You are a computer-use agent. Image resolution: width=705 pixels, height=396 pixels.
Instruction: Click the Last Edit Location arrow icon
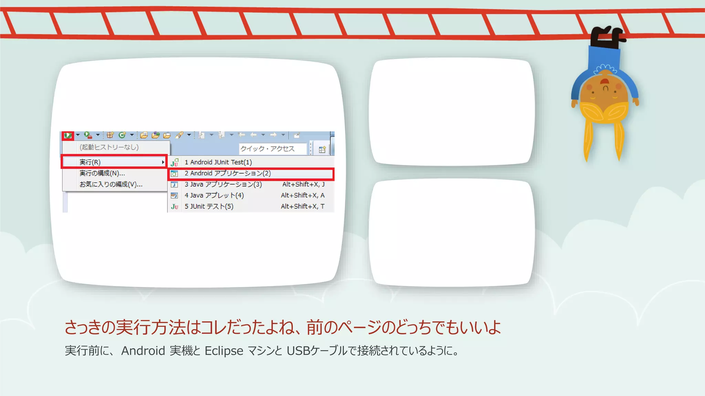coord(242,135)
